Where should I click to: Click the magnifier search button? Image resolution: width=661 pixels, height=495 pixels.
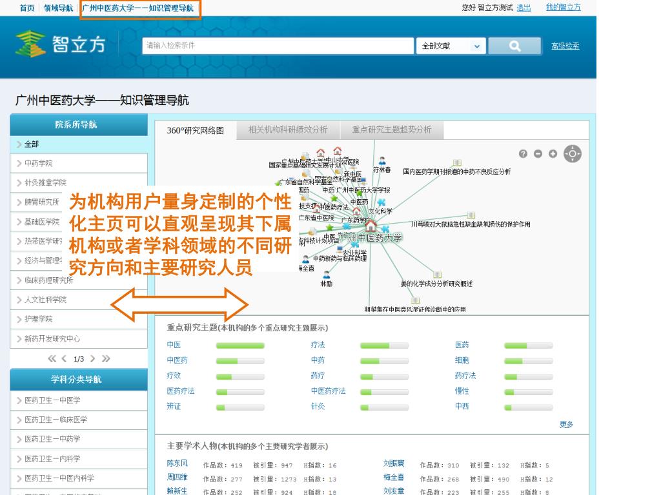pyautogui.click(x=514, y=46)
